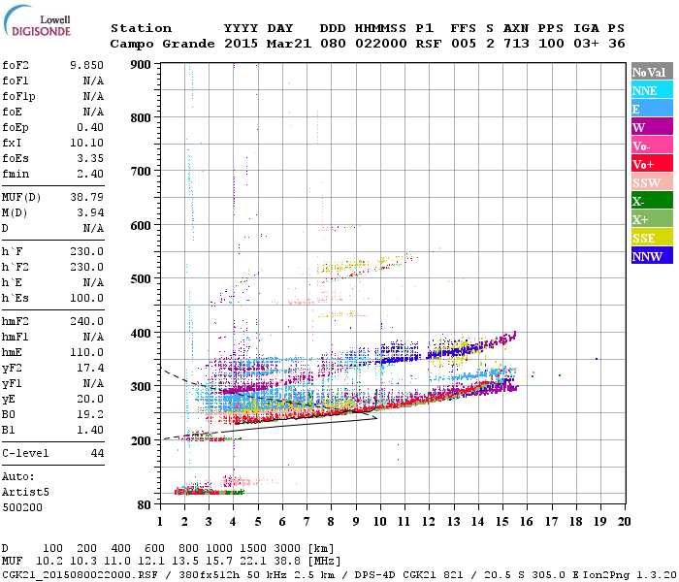
Task: Select the Vo+ red legend swatch
Action: (x=652, y=164)
